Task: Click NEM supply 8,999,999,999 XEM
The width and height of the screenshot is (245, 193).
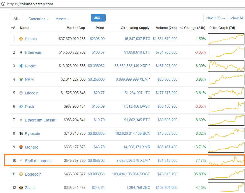Action: coord(132,79)
